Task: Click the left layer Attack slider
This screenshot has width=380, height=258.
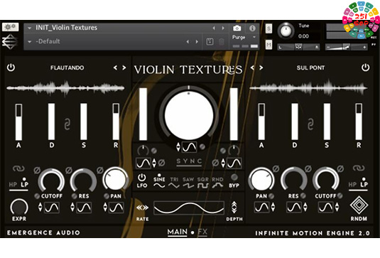Action: (x=18, y=122)
